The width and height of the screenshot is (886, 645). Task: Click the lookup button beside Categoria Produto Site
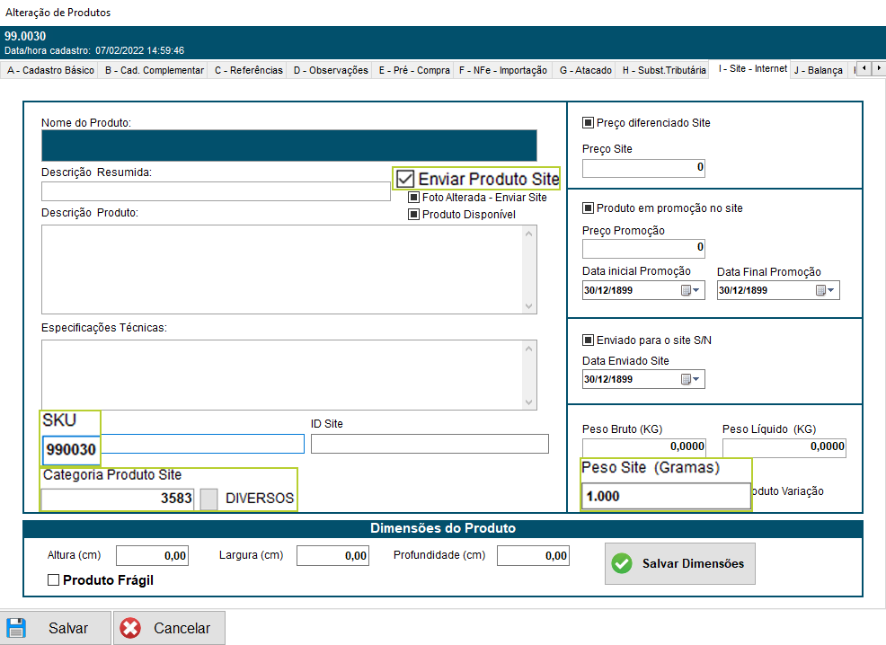click(208, 499)
